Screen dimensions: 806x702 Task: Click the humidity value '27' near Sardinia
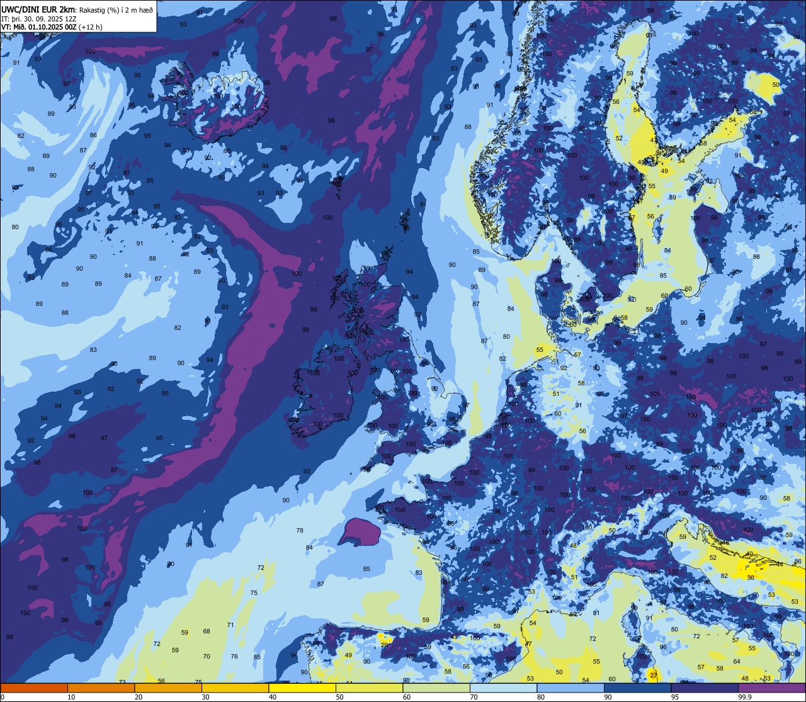(x=654, y=676)
